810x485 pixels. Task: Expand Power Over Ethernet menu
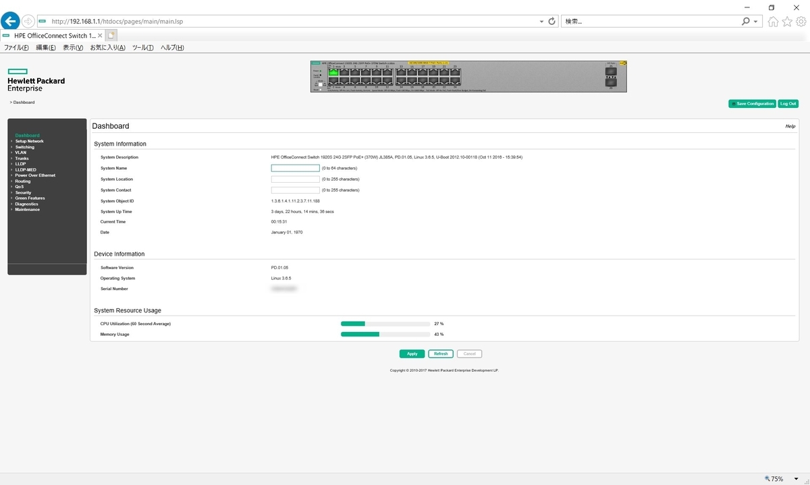click(x=35, y=175)
